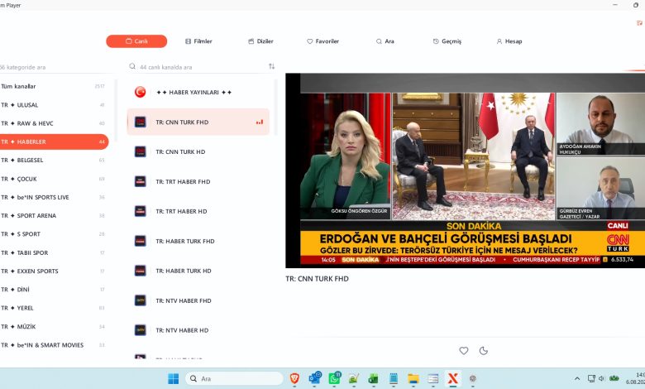Toggle dark mode with moon icon
Image resolution: width=645 pixels, height=389 pixels.
pyautogui.click(x=484, y=351)
